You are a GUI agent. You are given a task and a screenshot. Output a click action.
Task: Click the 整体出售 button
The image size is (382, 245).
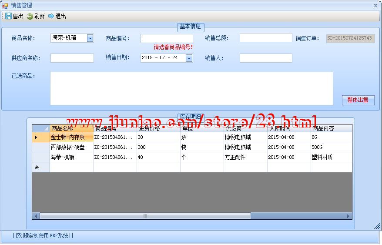point(358,100)
